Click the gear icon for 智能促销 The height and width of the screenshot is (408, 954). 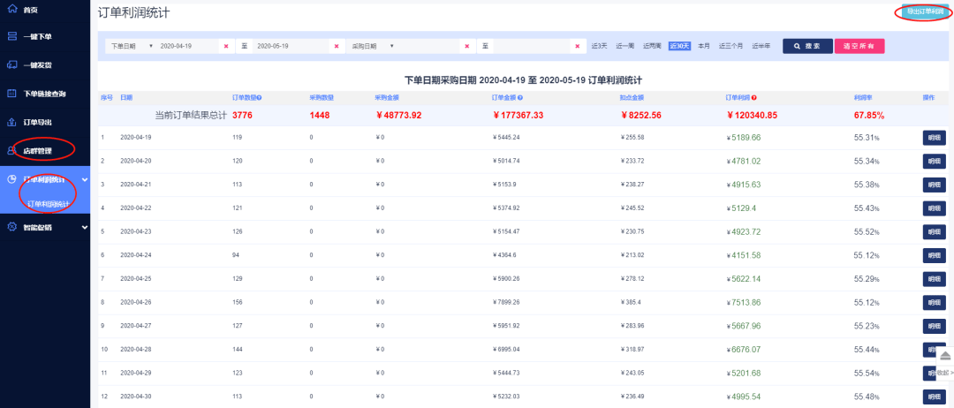11,227
